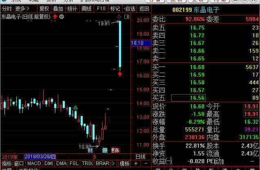Viewport: 260px width, 170px height.
Task: Select the 买一 row at 16.60
Action: coord(205,67)
